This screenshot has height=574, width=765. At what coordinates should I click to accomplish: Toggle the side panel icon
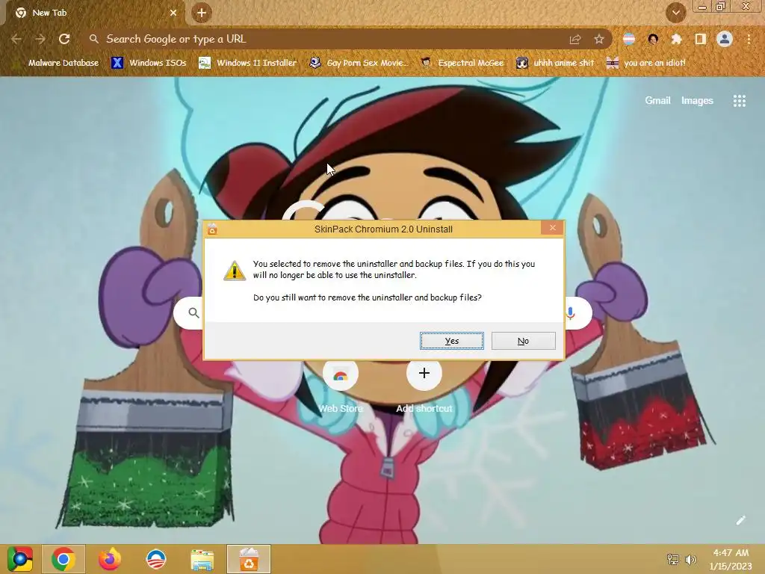701,39
